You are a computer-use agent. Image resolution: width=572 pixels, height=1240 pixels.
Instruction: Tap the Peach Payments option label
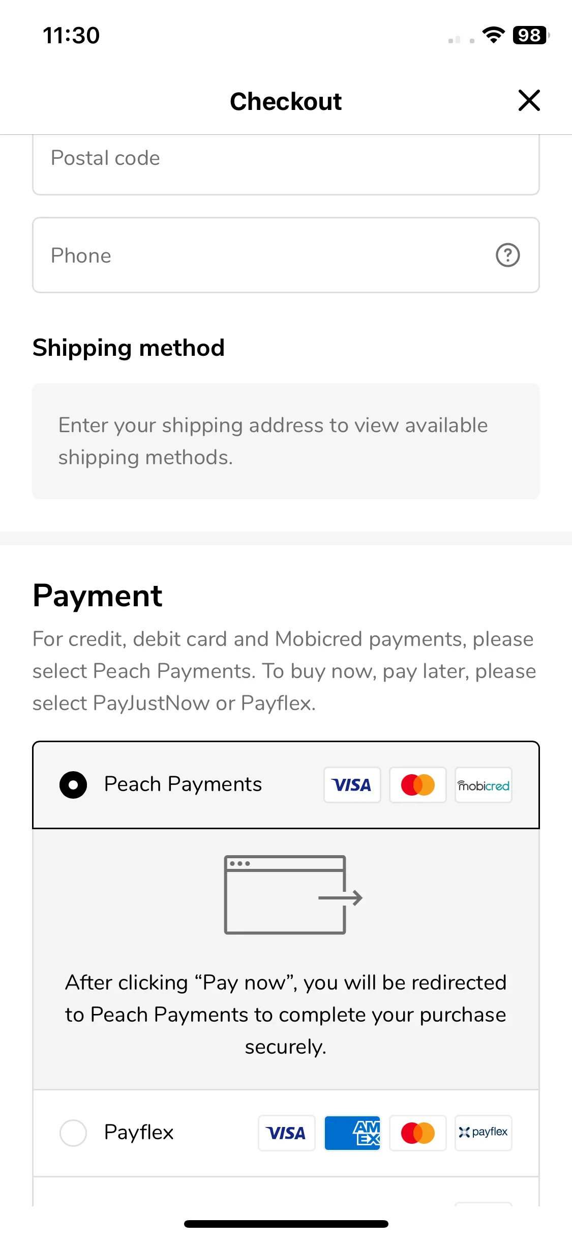(x=183, y=784)
